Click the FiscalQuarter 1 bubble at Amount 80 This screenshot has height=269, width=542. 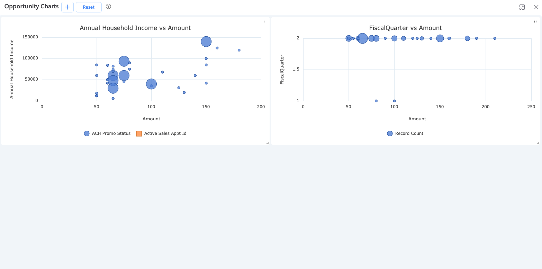[x=376, y=101]
